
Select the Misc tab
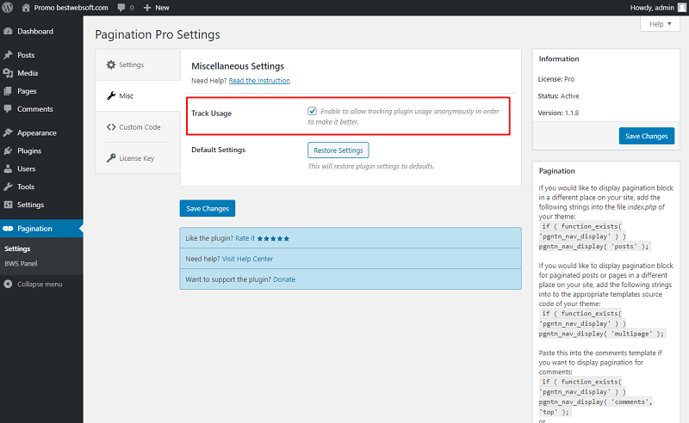(x=138, y=95)
